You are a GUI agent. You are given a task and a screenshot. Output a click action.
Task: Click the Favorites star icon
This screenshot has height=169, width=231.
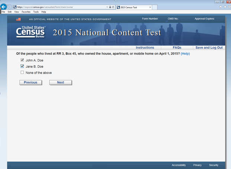point(225,7)
